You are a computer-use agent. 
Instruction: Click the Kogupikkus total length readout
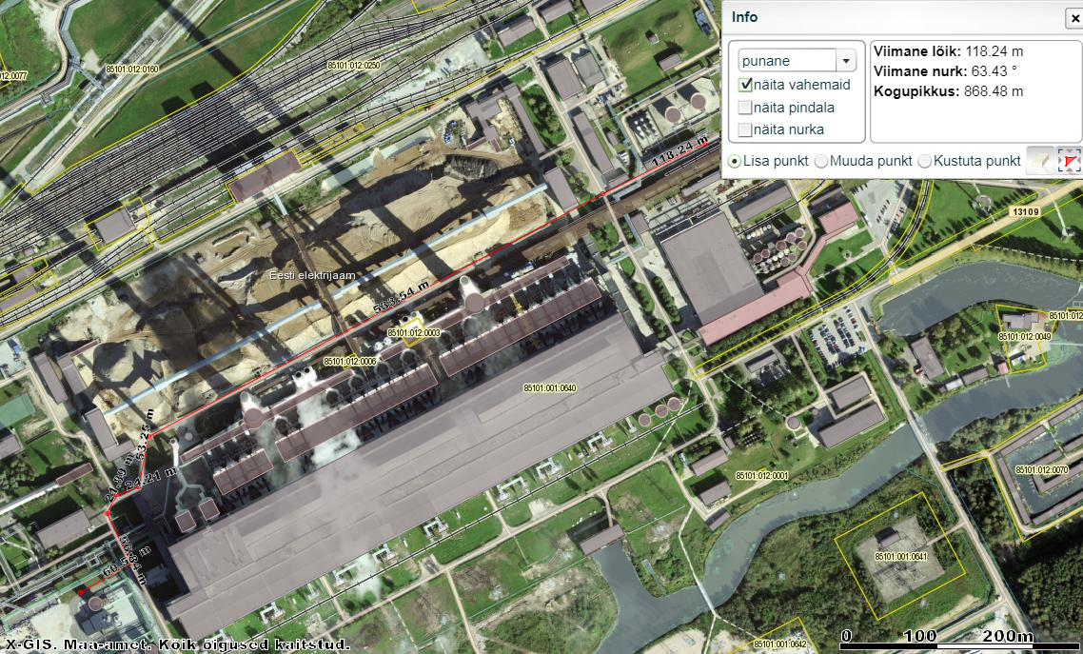pos(948,91)
